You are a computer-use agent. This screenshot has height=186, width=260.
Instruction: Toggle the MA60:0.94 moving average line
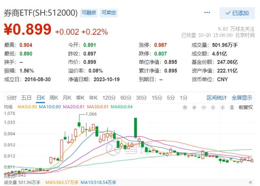click(x=122, y=107)
